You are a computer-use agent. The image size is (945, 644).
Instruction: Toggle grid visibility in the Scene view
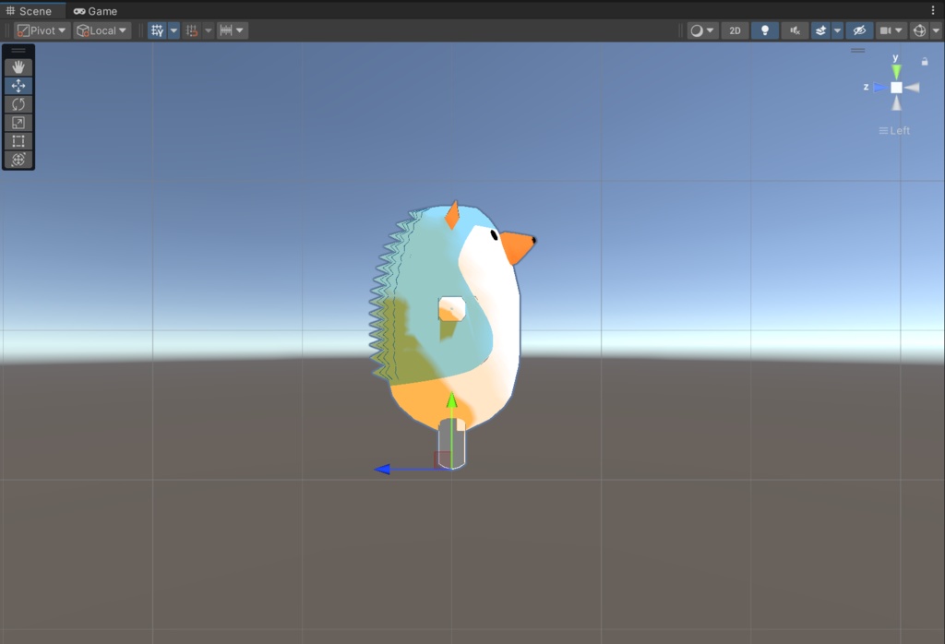(157, 30)
